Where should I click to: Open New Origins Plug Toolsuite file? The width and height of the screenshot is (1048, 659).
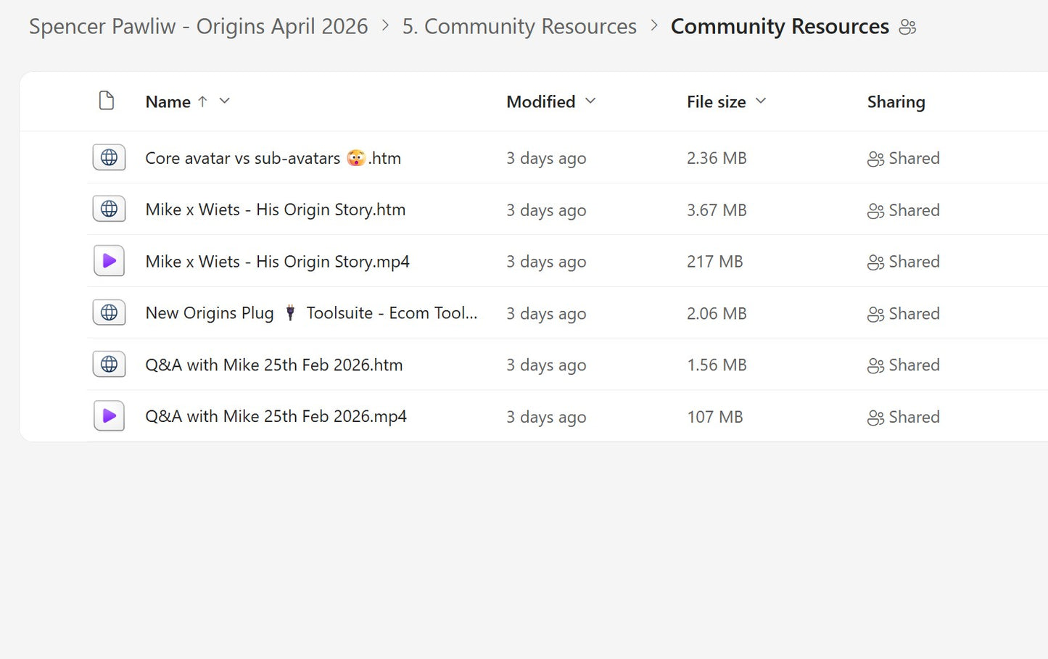tap(311, 313)
